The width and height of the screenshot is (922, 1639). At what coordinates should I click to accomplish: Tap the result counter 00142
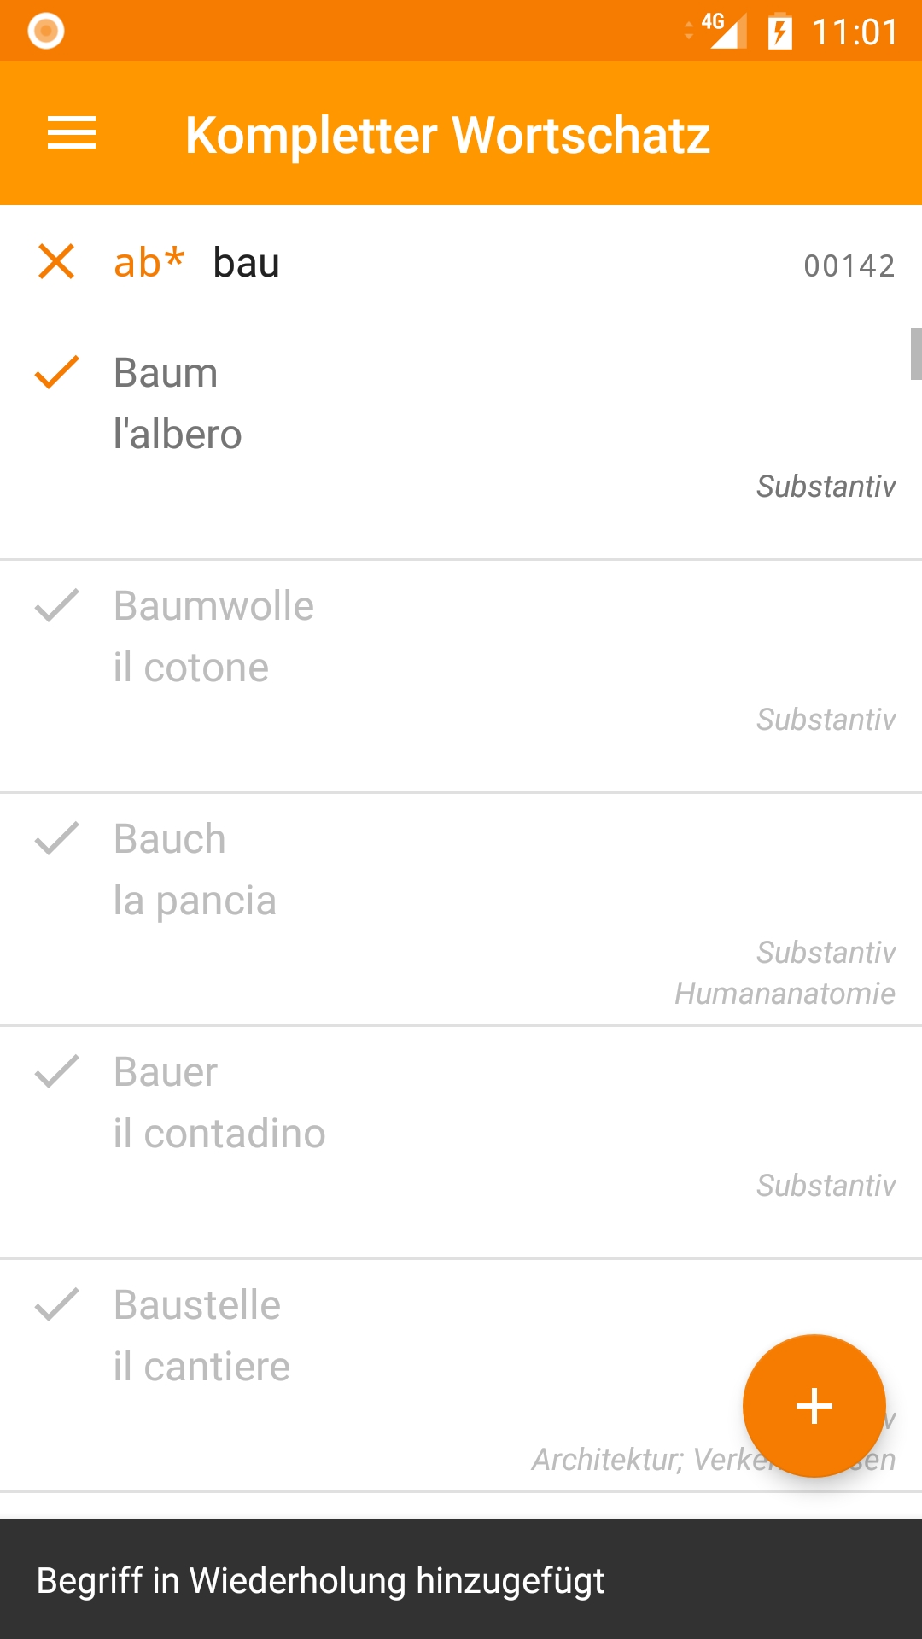(x=849, y=265)
